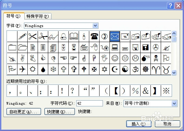This screenshot has height=131, width=184.
Task: Click the 自动更正(A)... button
Action: (24, 112)
